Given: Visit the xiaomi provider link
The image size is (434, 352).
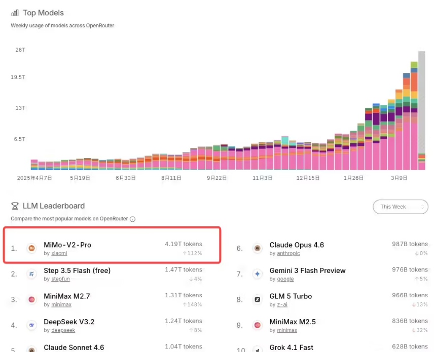Looking at the screenshot, I should (x=59, y=253).
